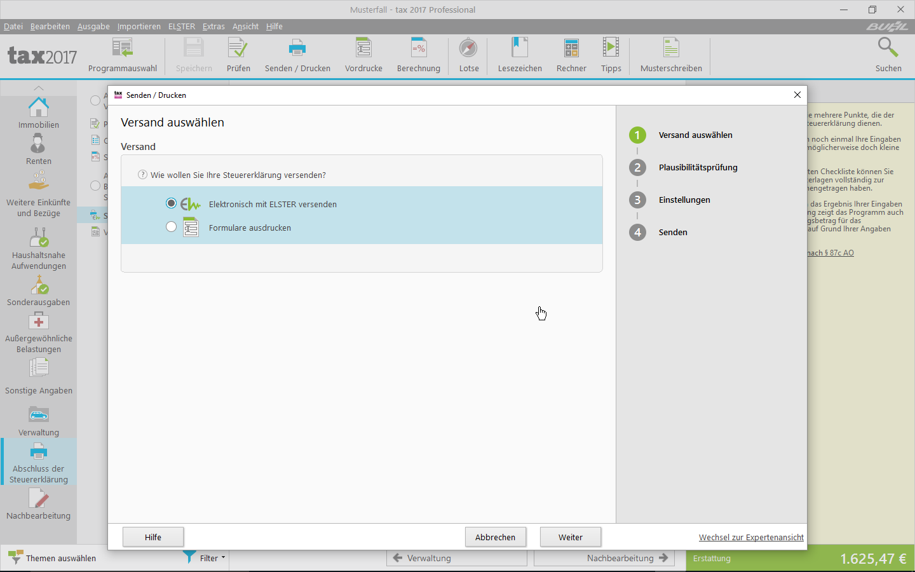The width and height of the screenshot is (915, 572).
Task: Click the help question mark by Versand question
Action: tap(143, 175)
